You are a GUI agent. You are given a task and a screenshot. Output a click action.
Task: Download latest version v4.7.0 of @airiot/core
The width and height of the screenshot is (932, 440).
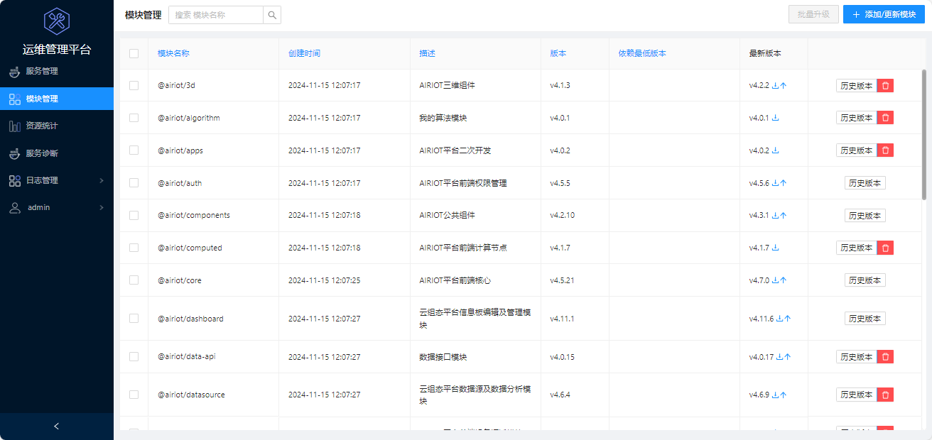(x=776, y=280)
